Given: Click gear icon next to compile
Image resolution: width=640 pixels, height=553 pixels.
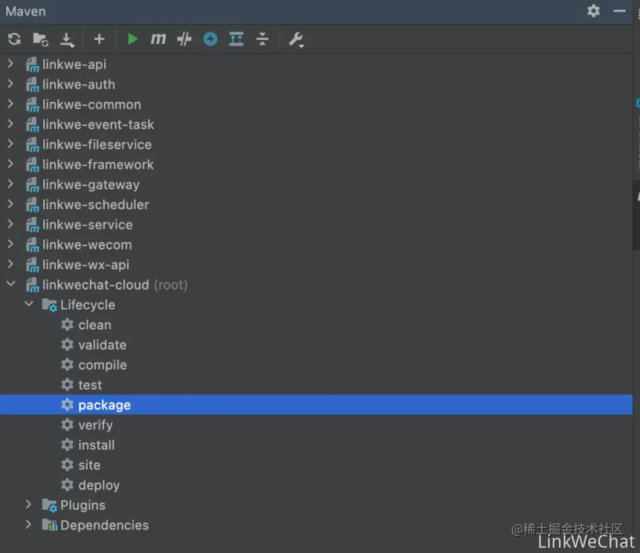Looking at the screenshot, I should (67, 365).
